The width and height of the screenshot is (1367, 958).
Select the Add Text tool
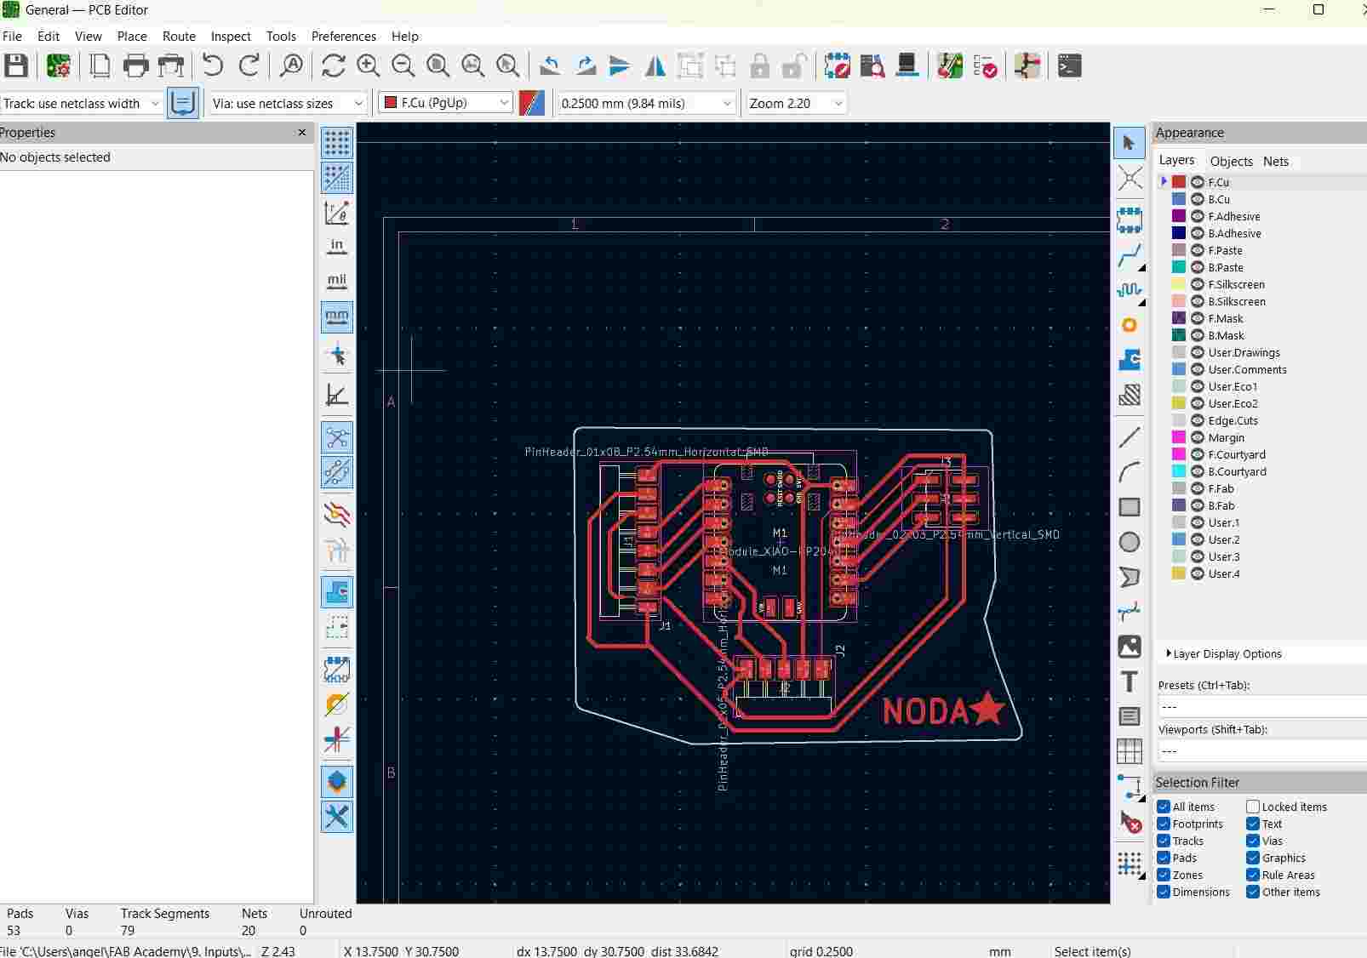pyautogui.click(x=1130, y=681)
